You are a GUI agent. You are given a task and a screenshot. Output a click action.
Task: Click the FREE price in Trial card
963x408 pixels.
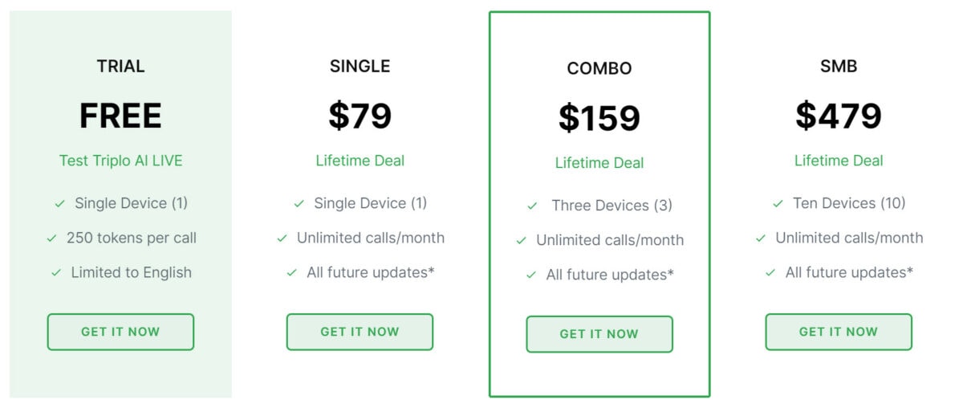pos(120,116)
